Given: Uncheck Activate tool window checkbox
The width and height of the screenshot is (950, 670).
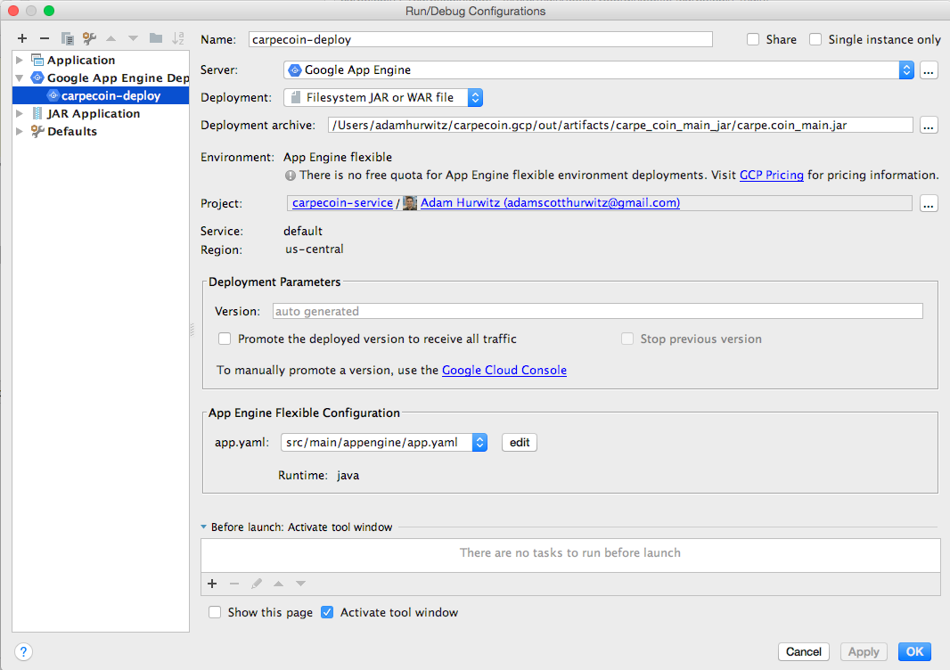Looking at the screenshot, I should click(x=327, y=612).
